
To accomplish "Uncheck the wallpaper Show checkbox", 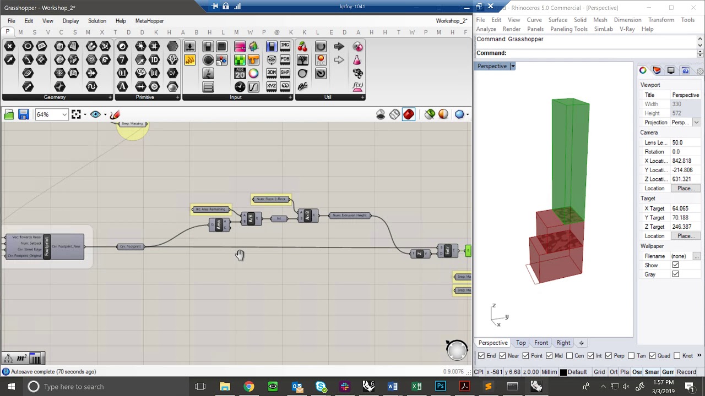I will click(675, 265).
